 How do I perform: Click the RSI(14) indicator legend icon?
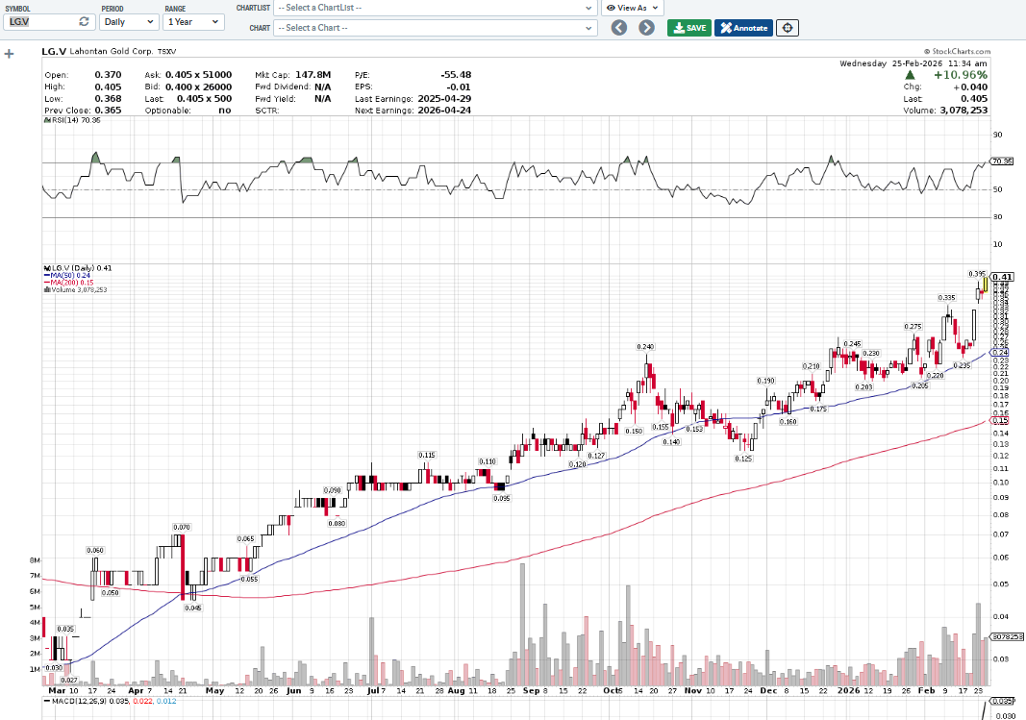46,120
